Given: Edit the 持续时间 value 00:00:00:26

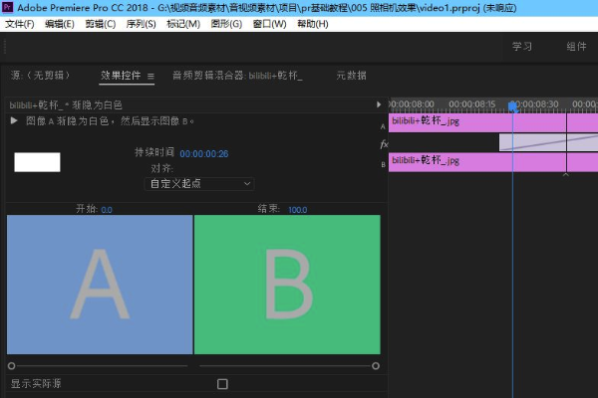Looking at the screenshot, I should coord(204,154).
